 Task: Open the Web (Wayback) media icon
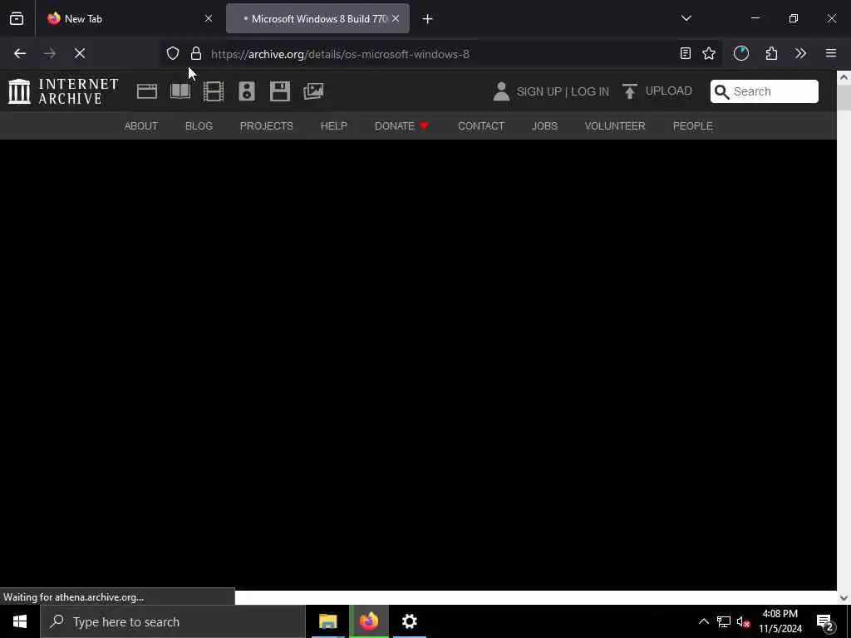pyautogui.click(x=146, y=91)
